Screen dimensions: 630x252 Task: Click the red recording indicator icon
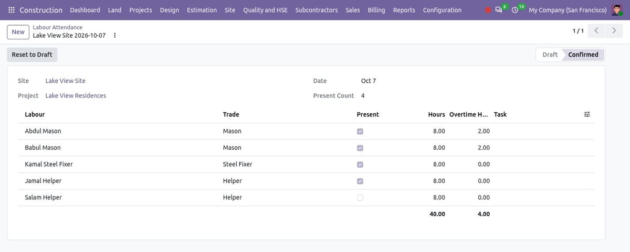click(x=488, y=10)
